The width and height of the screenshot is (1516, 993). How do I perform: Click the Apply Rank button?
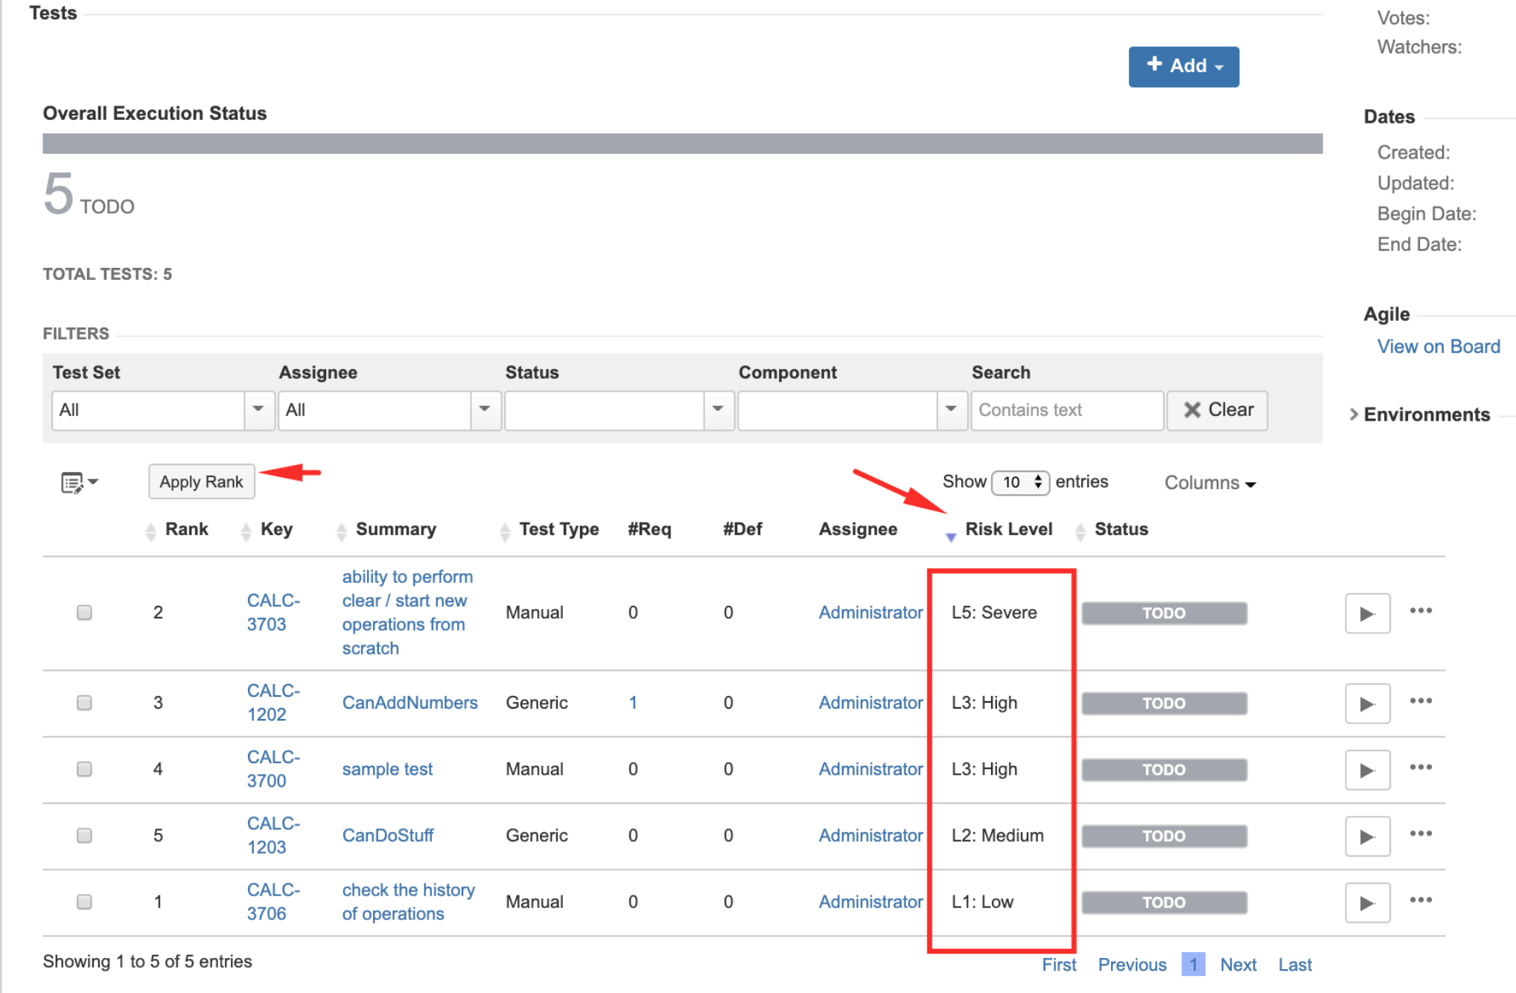[x=201, y=482]
